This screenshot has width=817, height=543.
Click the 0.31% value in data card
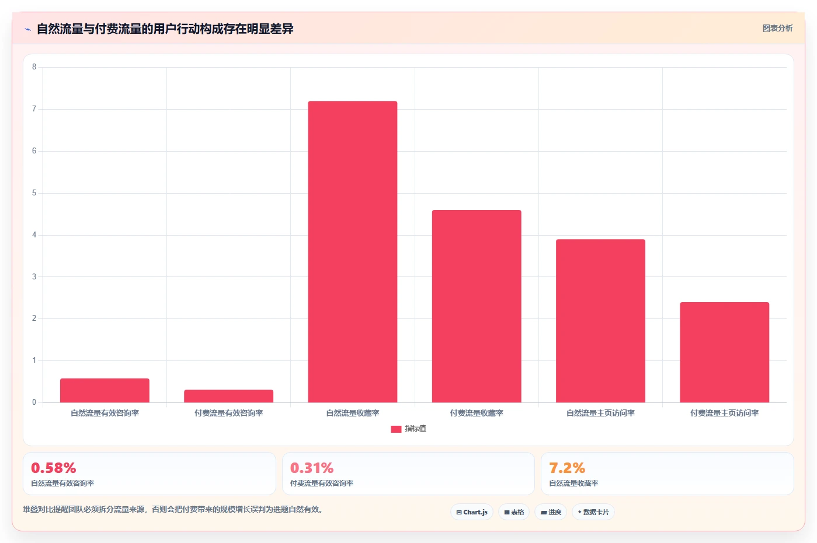point(312,468)
